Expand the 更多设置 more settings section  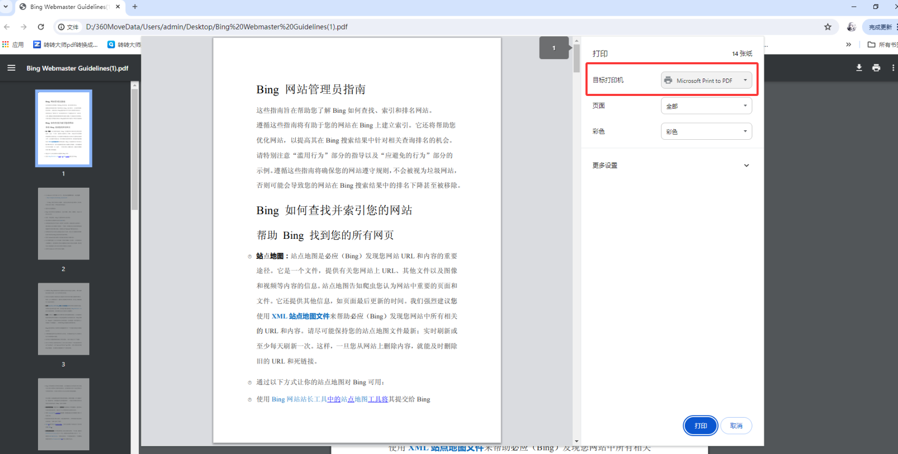point(672,166)
